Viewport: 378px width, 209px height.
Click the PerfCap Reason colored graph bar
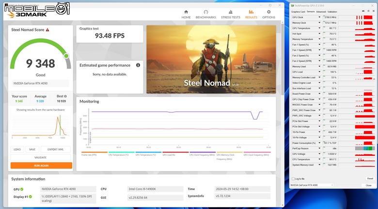[365, 149]
